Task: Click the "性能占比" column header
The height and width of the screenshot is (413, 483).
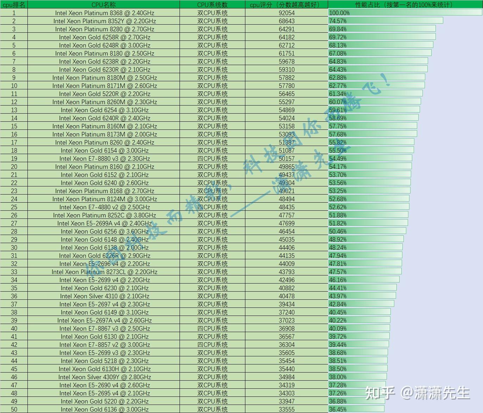Action: point(405,5)
